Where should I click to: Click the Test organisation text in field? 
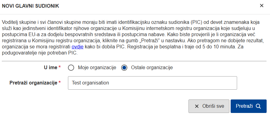click(90, 83)
